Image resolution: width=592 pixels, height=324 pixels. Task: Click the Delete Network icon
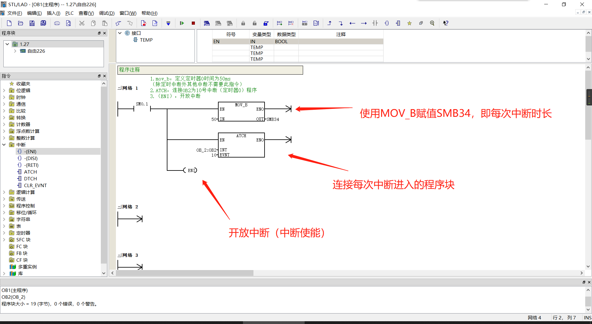click(x=291, y=23)
